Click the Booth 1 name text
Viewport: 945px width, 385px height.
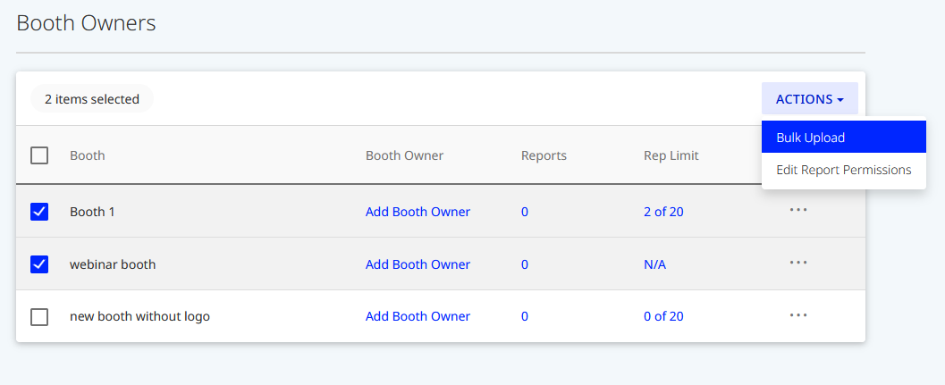point(92,212)
